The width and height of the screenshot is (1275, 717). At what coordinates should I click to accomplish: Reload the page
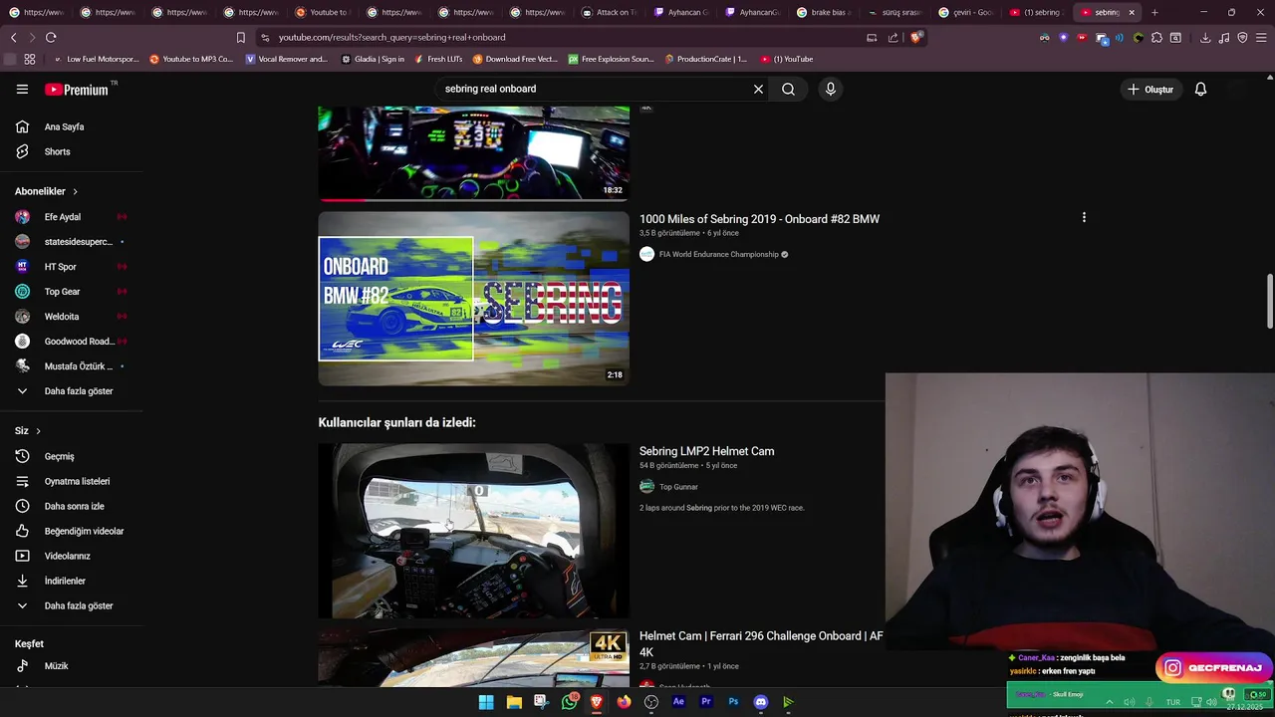[51, 37]
